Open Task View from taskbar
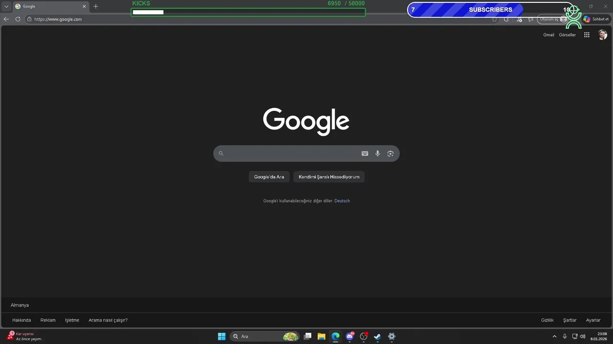613x344 pixels. click(308, 336)
